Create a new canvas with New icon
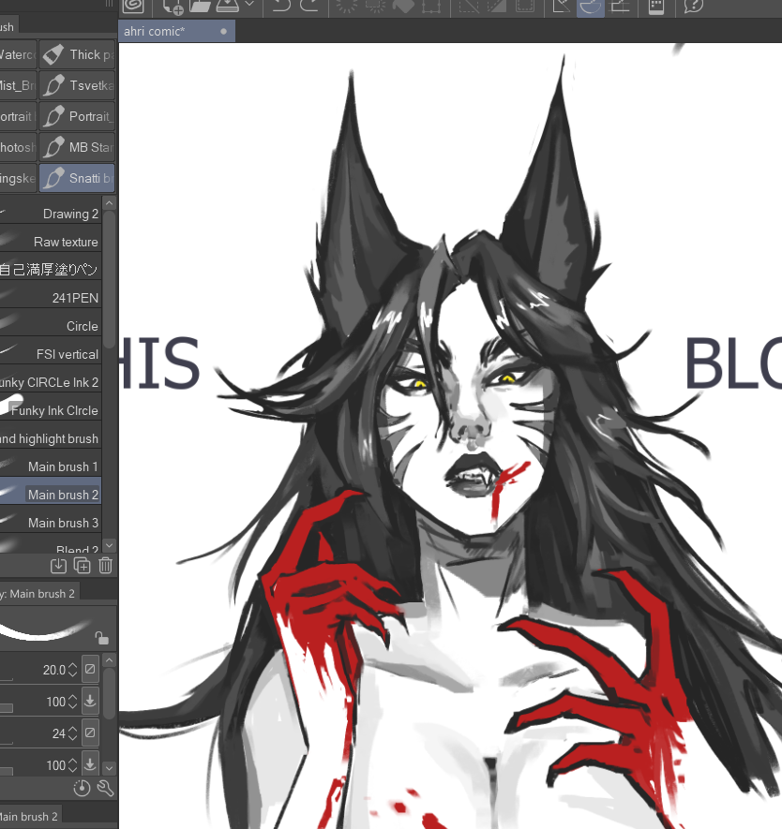The width and height of the screenshot is (782, 829). [173, 6]
